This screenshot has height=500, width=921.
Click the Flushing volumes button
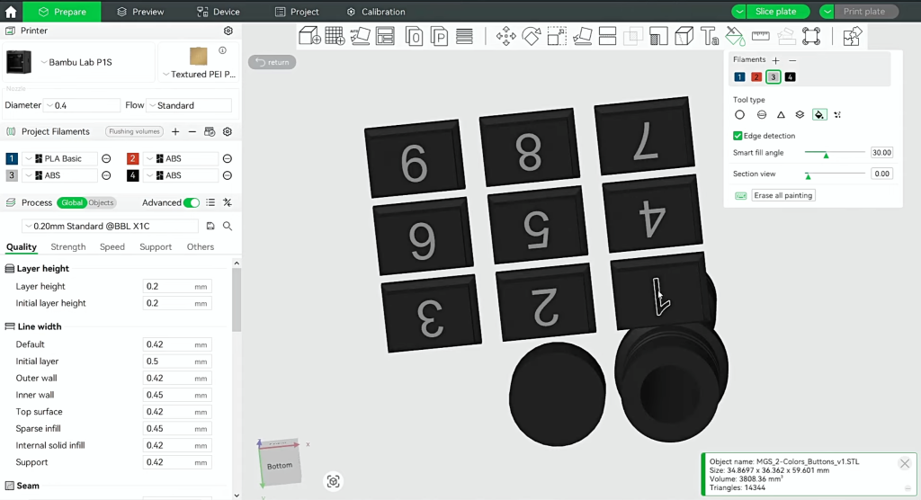pos(134,131)
